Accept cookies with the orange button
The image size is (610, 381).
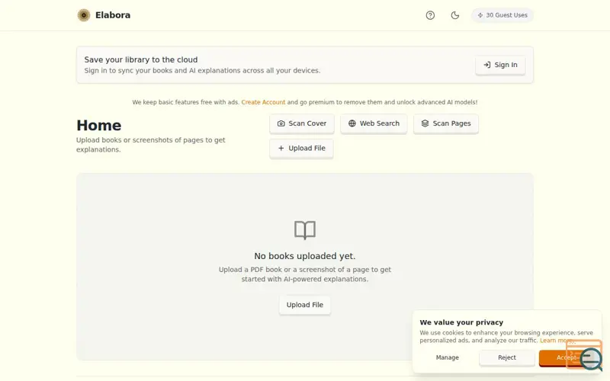pyautogui.click(x=560, y=357)
